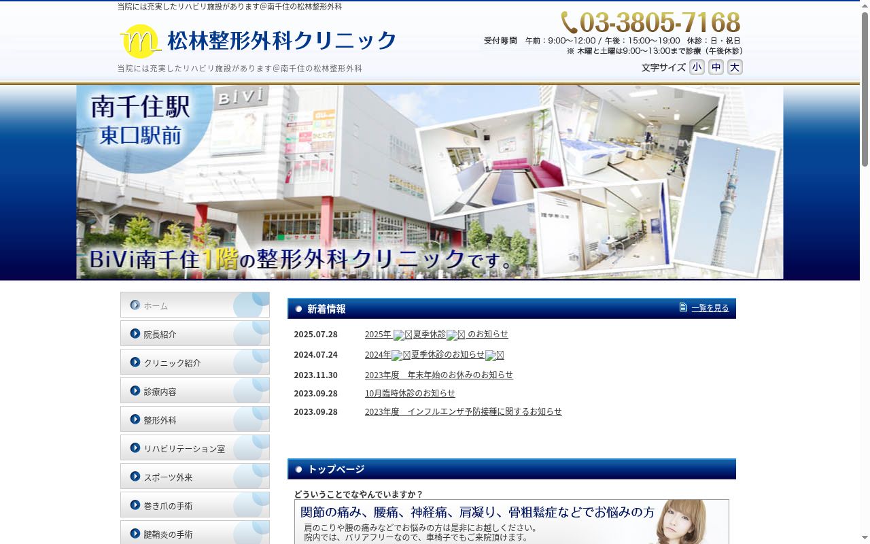Image resolution: width=870 pixels, height=544 pixels.
Task: Click the arrow icon beside 診療内容
Action: point(135,390)
